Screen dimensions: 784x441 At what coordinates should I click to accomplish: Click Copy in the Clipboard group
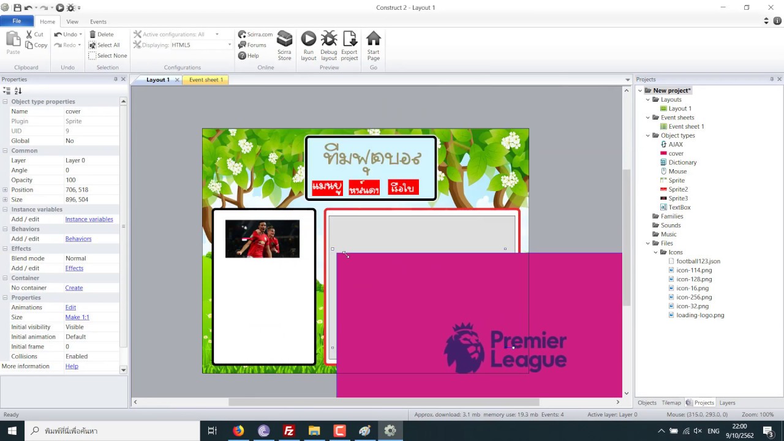pyautogui.click(x=37, y=45)
